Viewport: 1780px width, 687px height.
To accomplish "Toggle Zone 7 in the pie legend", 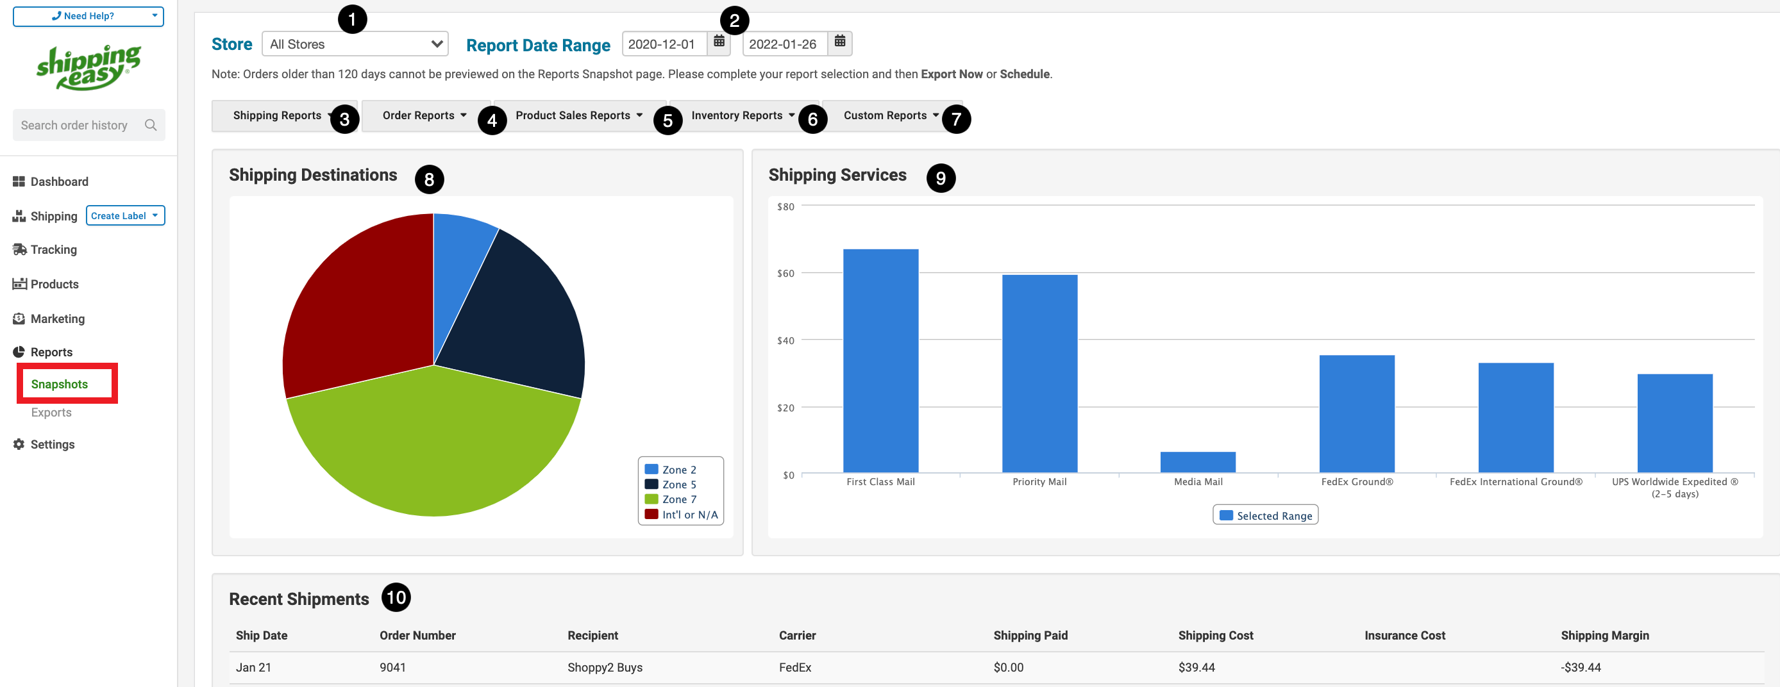I will pyautogui.click(x=678, y=499).
